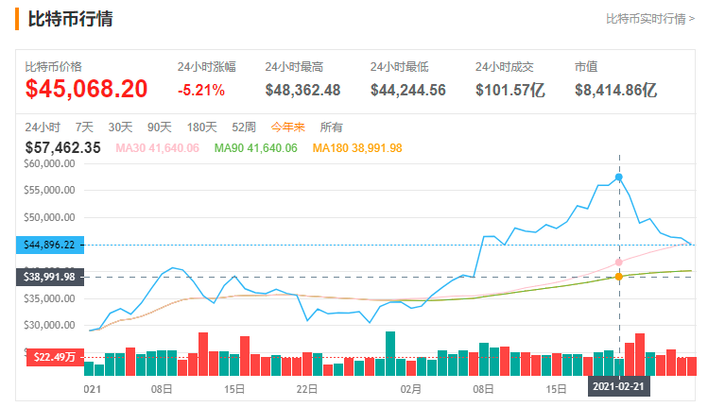Screen dimensions: 708x407
Task: Switch to the 30天 range
Action: 120,127
